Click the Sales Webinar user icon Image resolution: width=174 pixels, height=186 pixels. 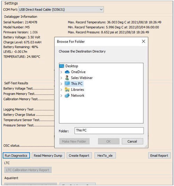coord(67,78)
